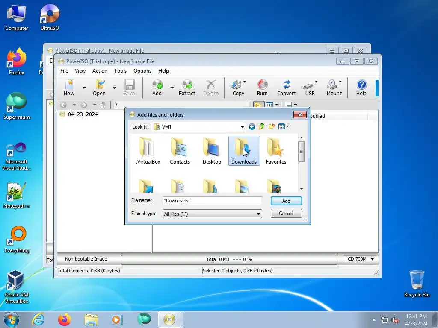Screen dimensions: 438x328
Task: Select the Desktop folder in dialog
Action: (x=212, y=151)
